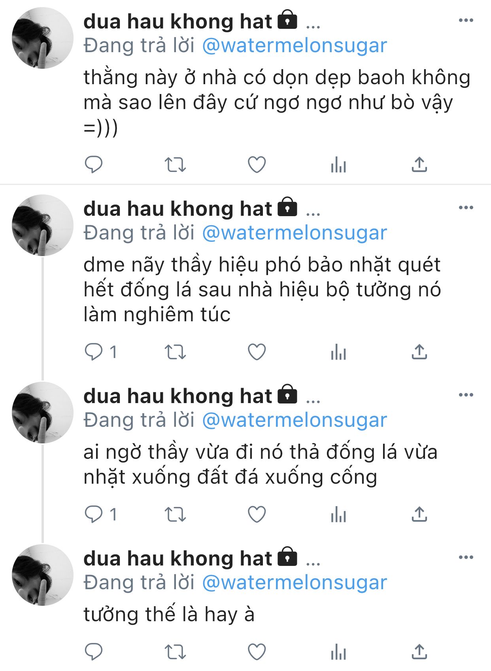Like the tweet ending 'làm nghiêm túc'

[x=257, y=352]
